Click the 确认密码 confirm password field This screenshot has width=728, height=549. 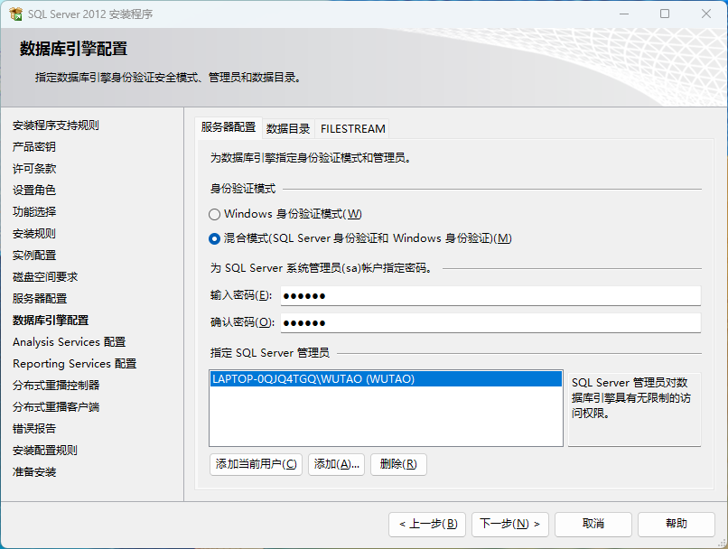[x=490, y=322]
